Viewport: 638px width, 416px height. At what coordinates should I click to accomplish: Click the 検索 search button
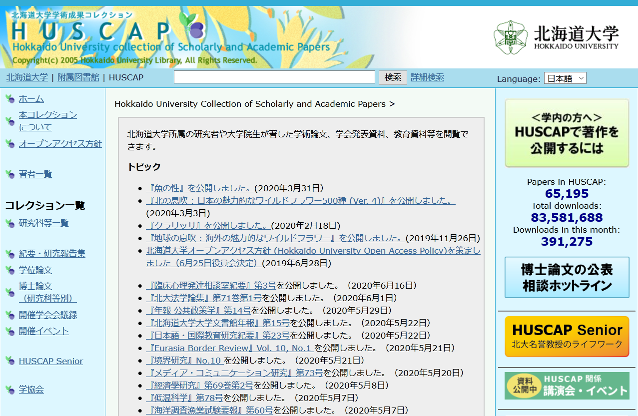393,77
